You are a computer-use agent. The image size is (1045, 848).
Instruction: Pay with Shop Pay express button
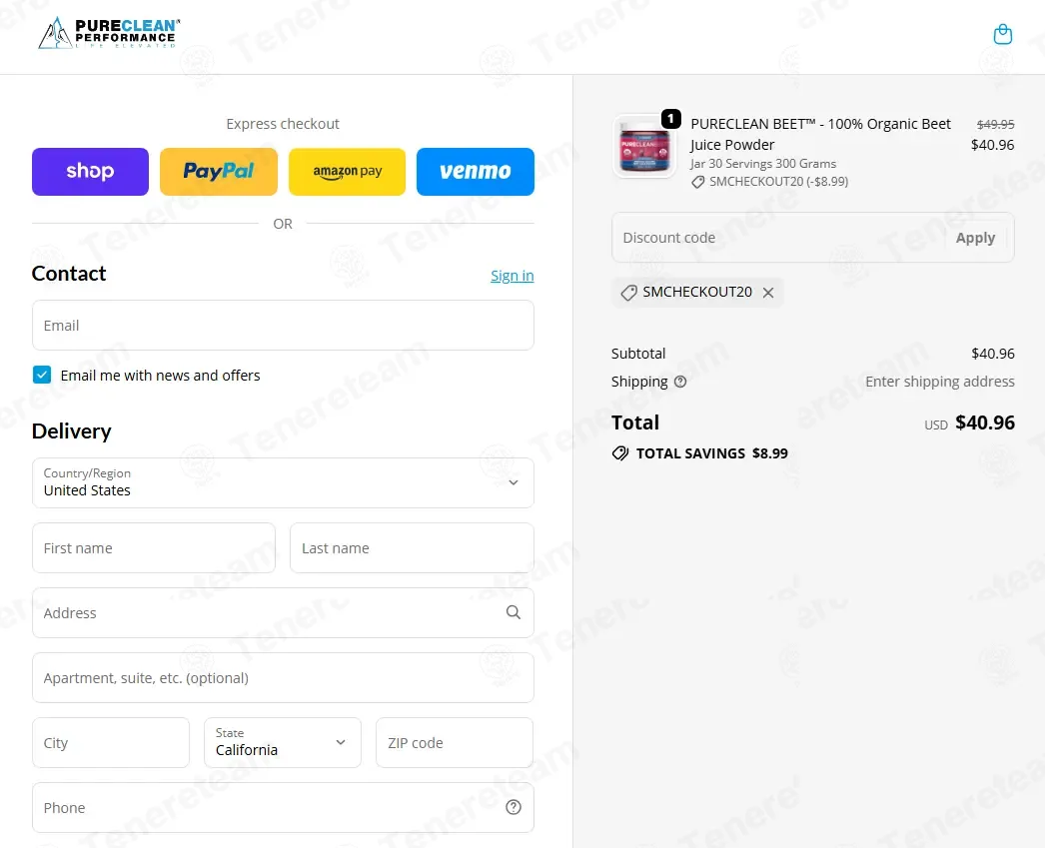90,172
